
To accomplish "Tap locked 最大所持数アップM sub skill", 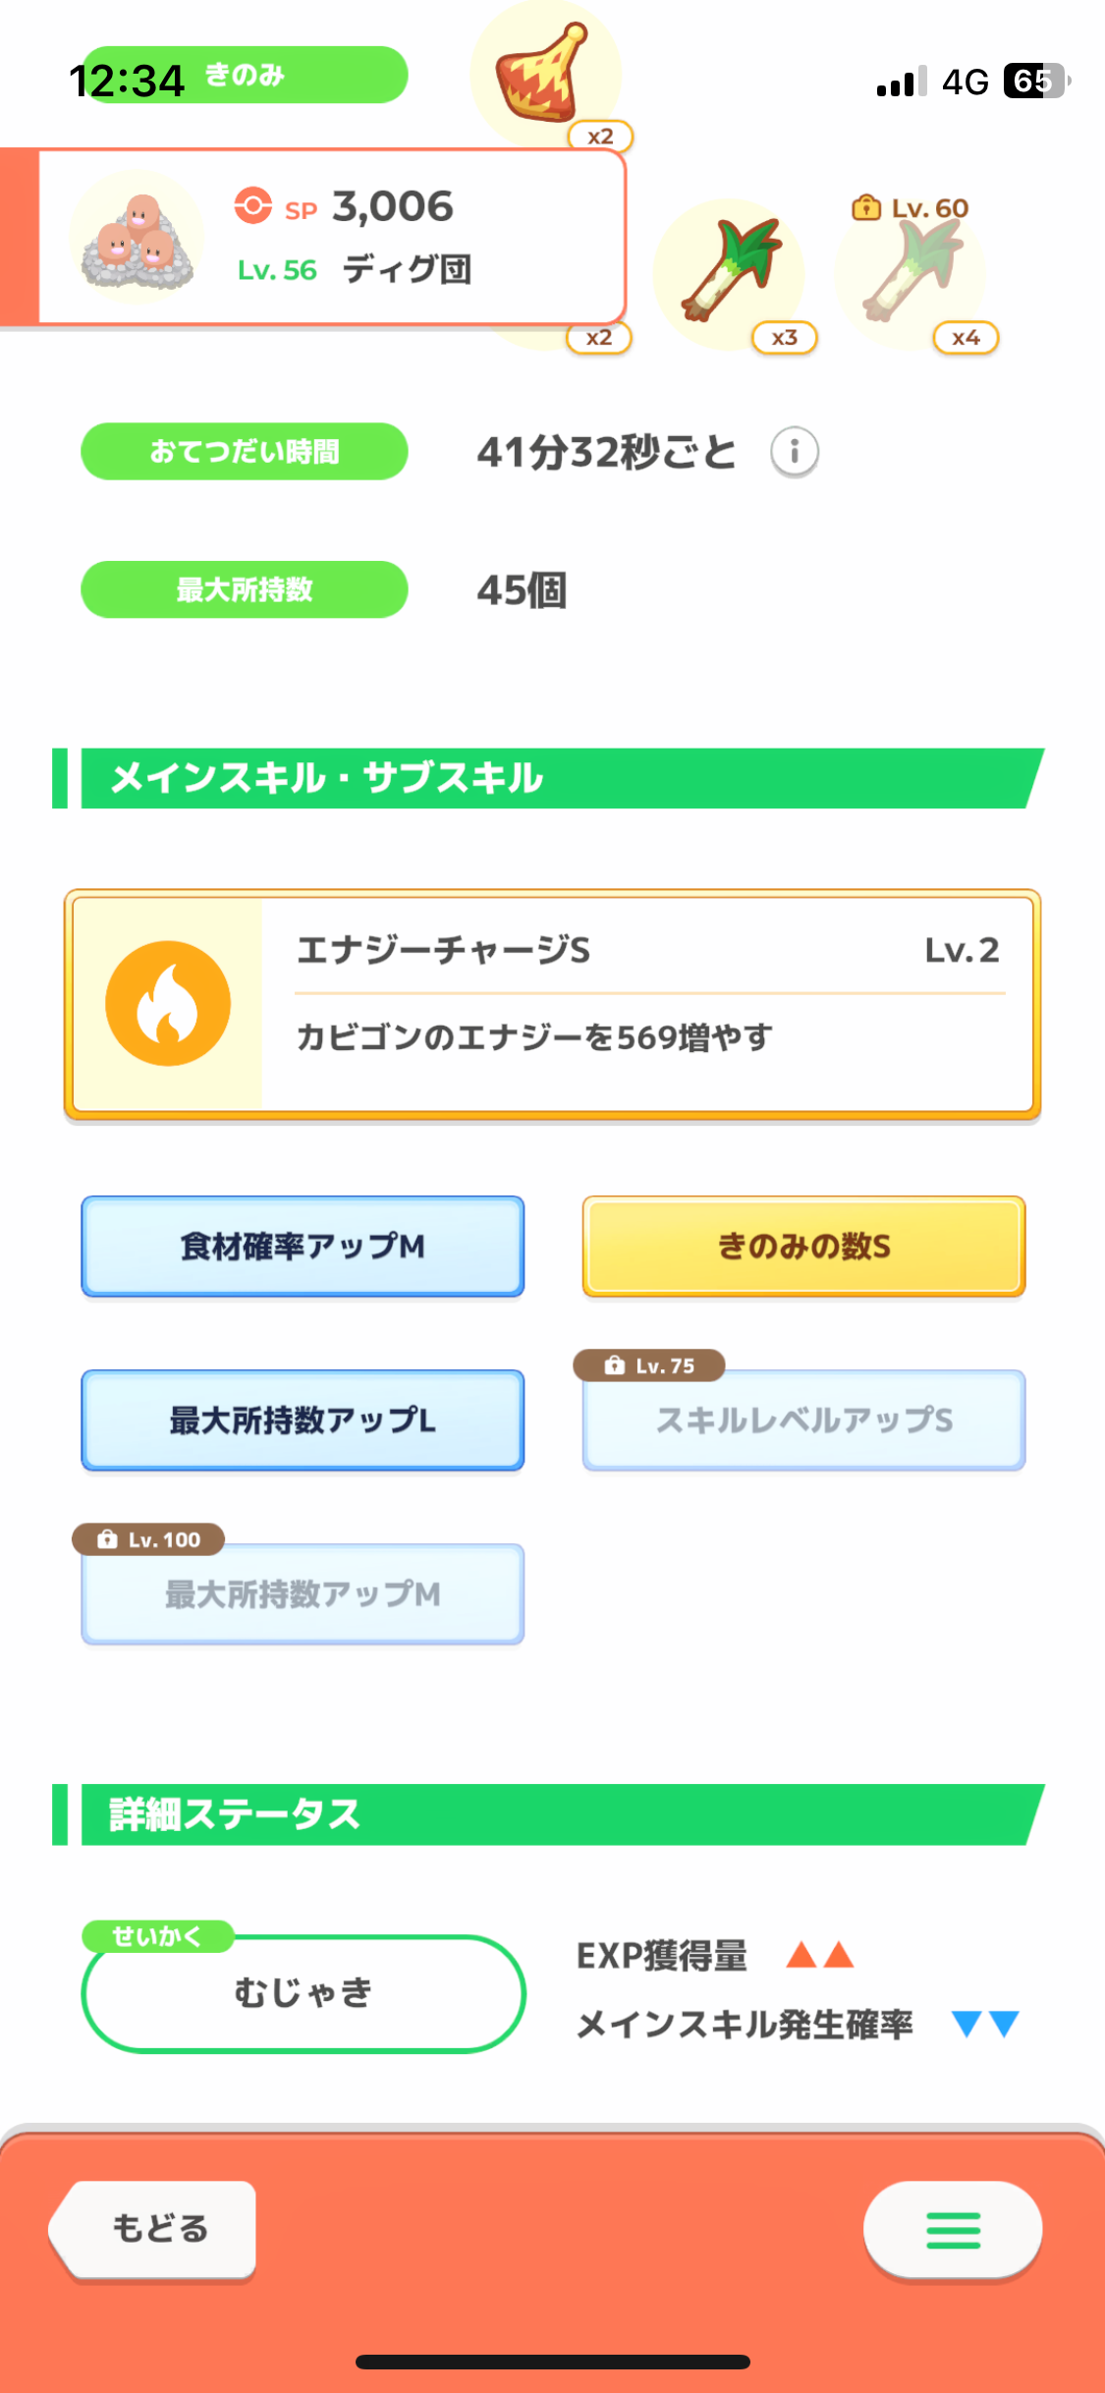I will tap(303, 1594).
